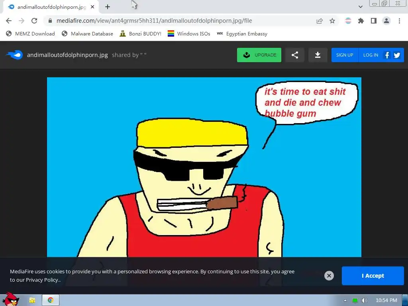The height and width of the screenshot is (306, 408).
Task: Dismiss the cookie notice with X
Action: (329, 276)
